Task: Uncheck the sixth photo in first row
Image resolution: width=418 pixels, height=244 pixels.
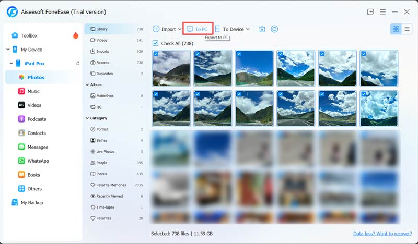Action: click(x=364, y=54)
